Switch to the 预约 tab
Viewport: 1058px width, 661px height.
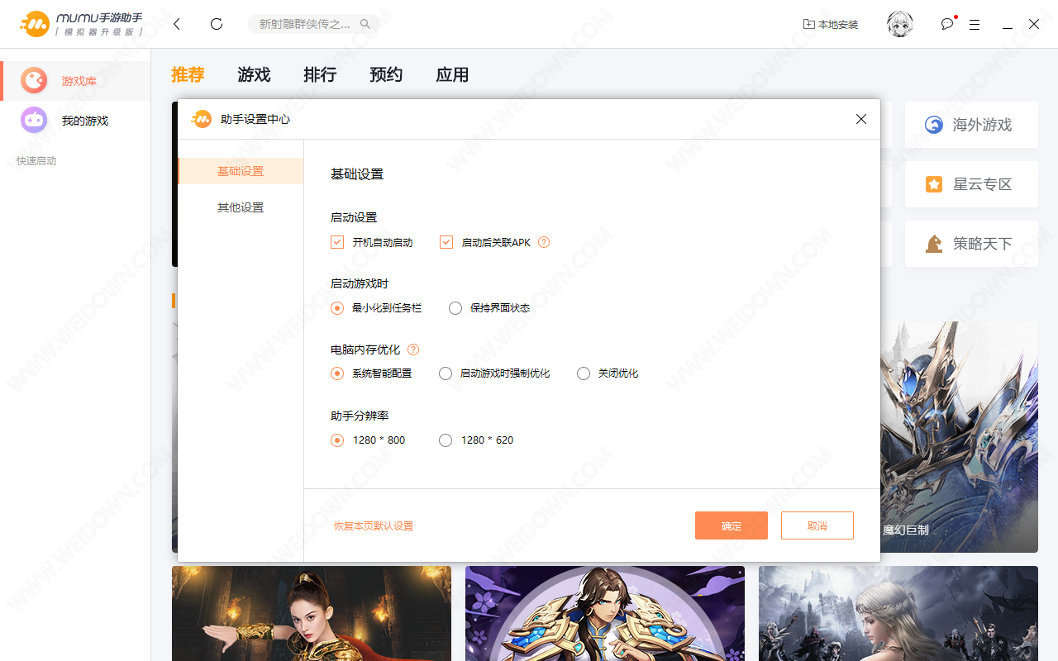tap(386, 74)
